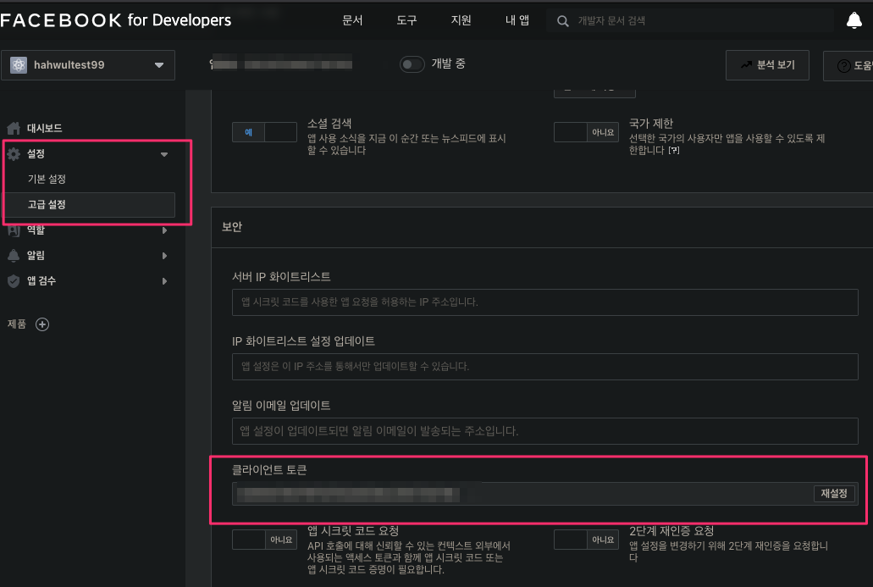Click FACEBOOK for Developers logo
The width and height of the screenshot is (873, 587).
coord(116,20)
